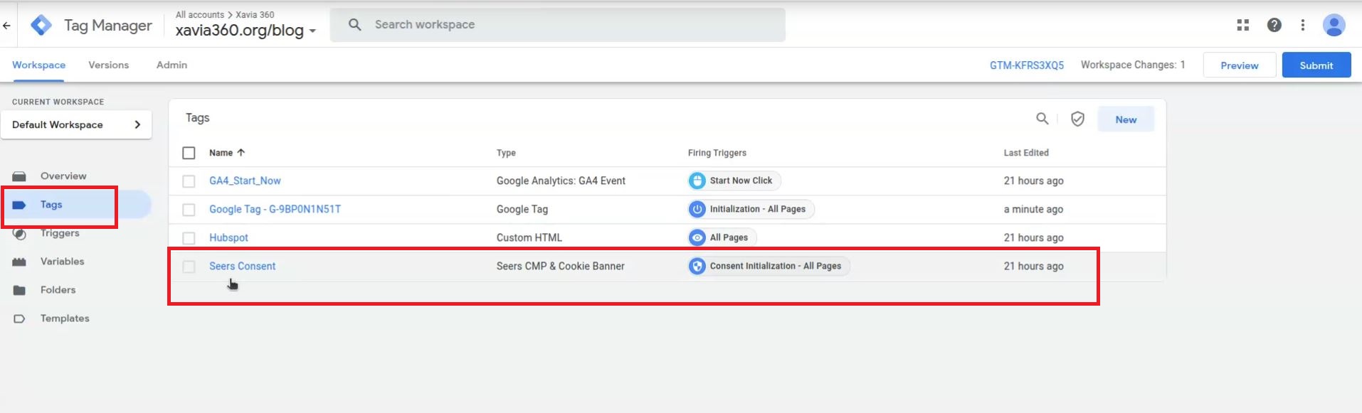Click the Overview sidebar icon

[x=19, y=176]
